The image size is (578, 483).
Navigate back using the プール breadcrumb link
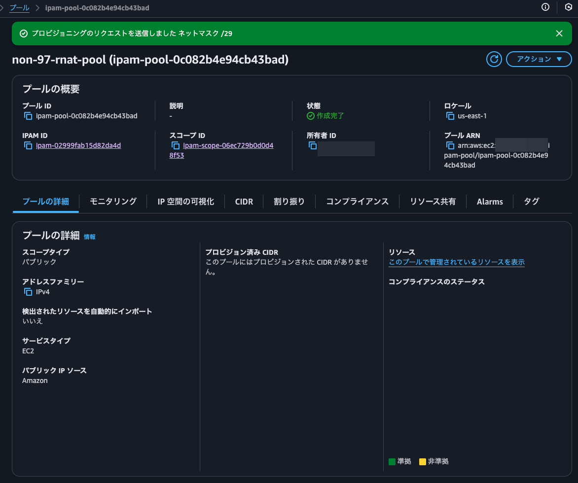[19, 7]
